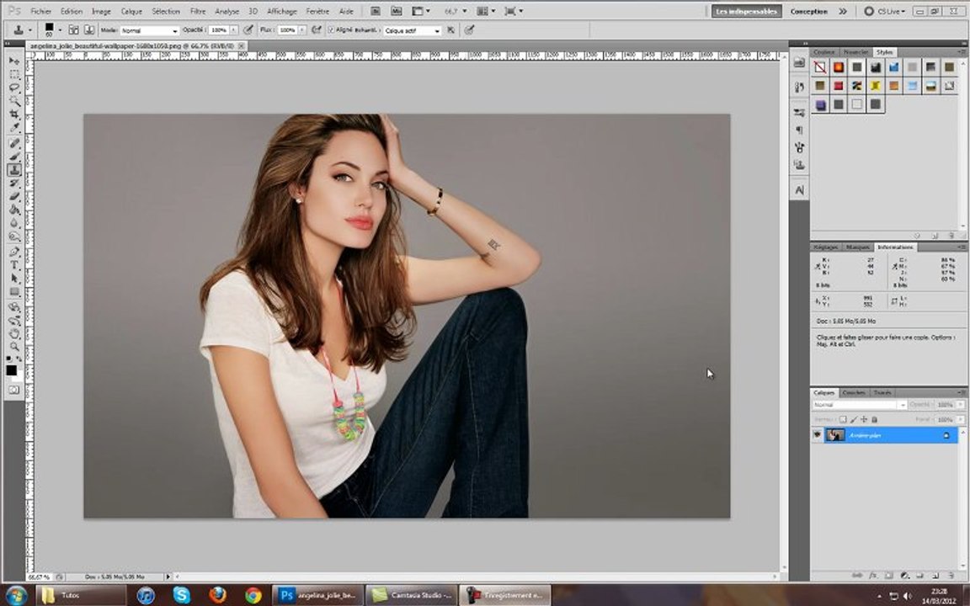Select the Crop tool
This screenshot has width=970, height=606.
pyautogui.click(x=14, y=114)
